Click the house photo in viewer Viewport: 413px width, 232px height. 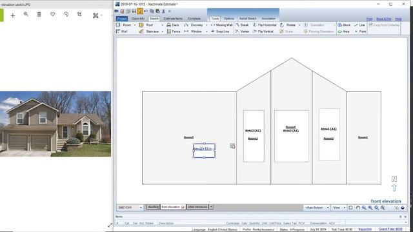point(55,124)
